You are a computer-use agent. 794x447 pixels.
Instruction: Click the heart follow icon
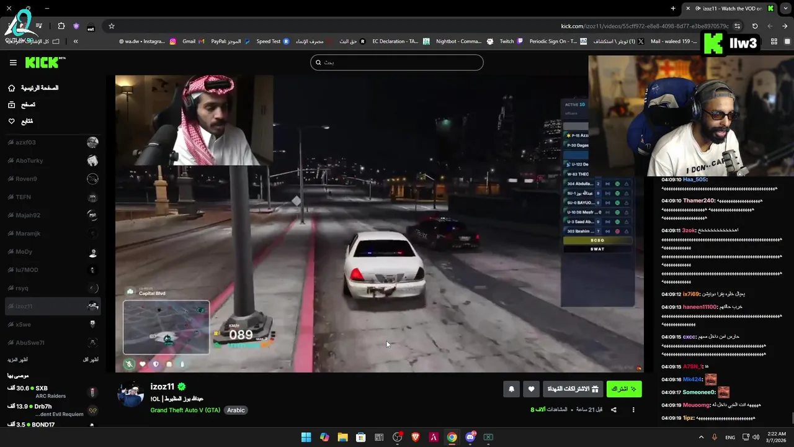pos(531,389)
